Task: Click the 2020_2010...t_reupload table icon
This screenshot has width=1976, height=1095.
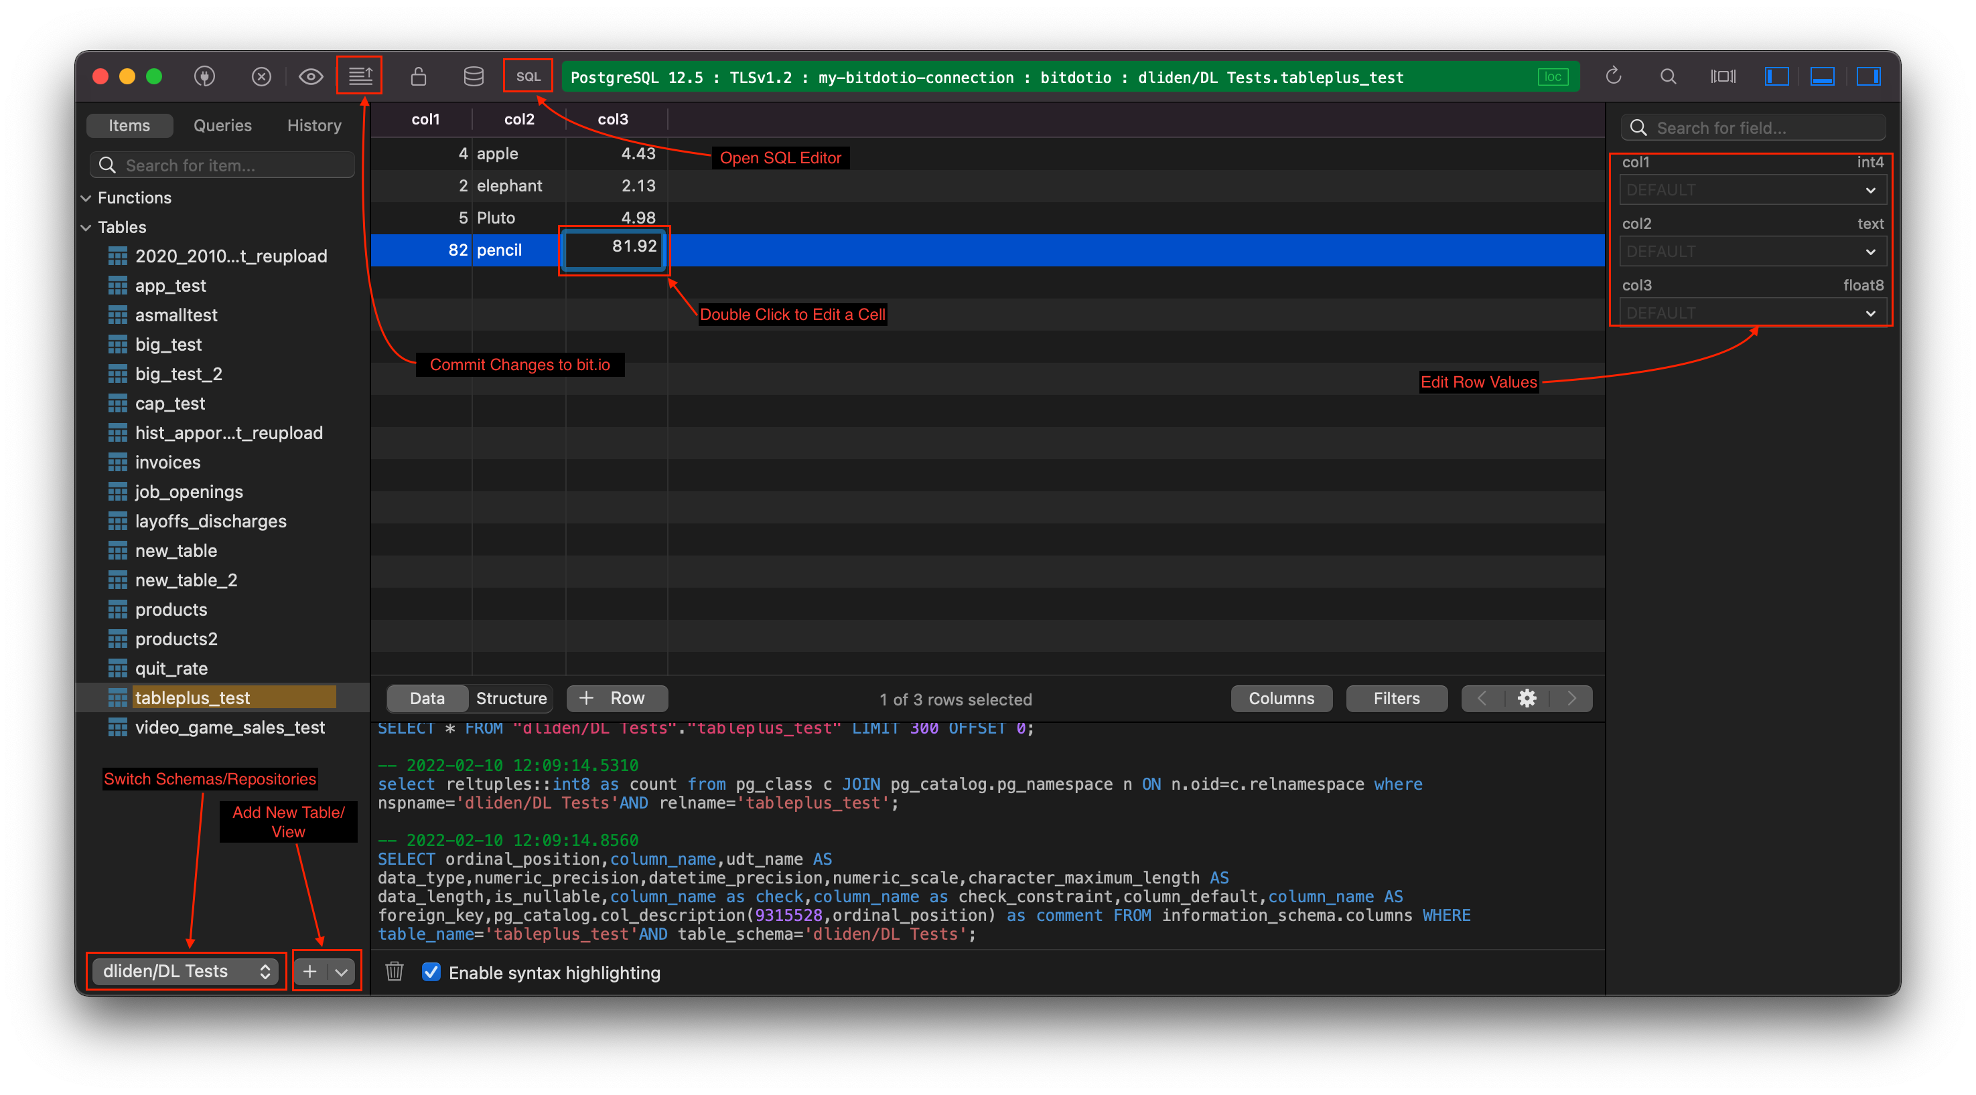Action: [x=117, y=256]
